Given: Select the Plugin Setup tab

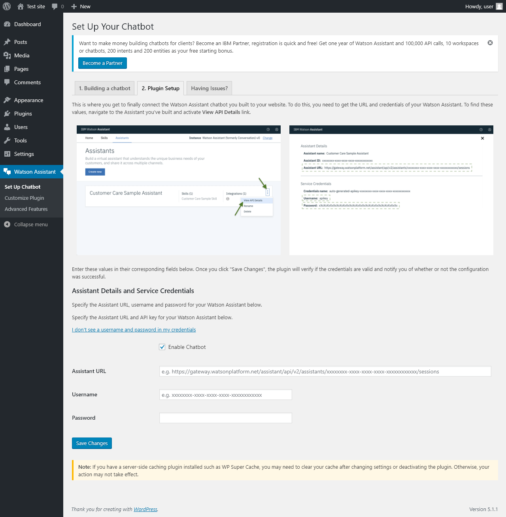Looking at the screenshot, I should click(x=160, y=88).
